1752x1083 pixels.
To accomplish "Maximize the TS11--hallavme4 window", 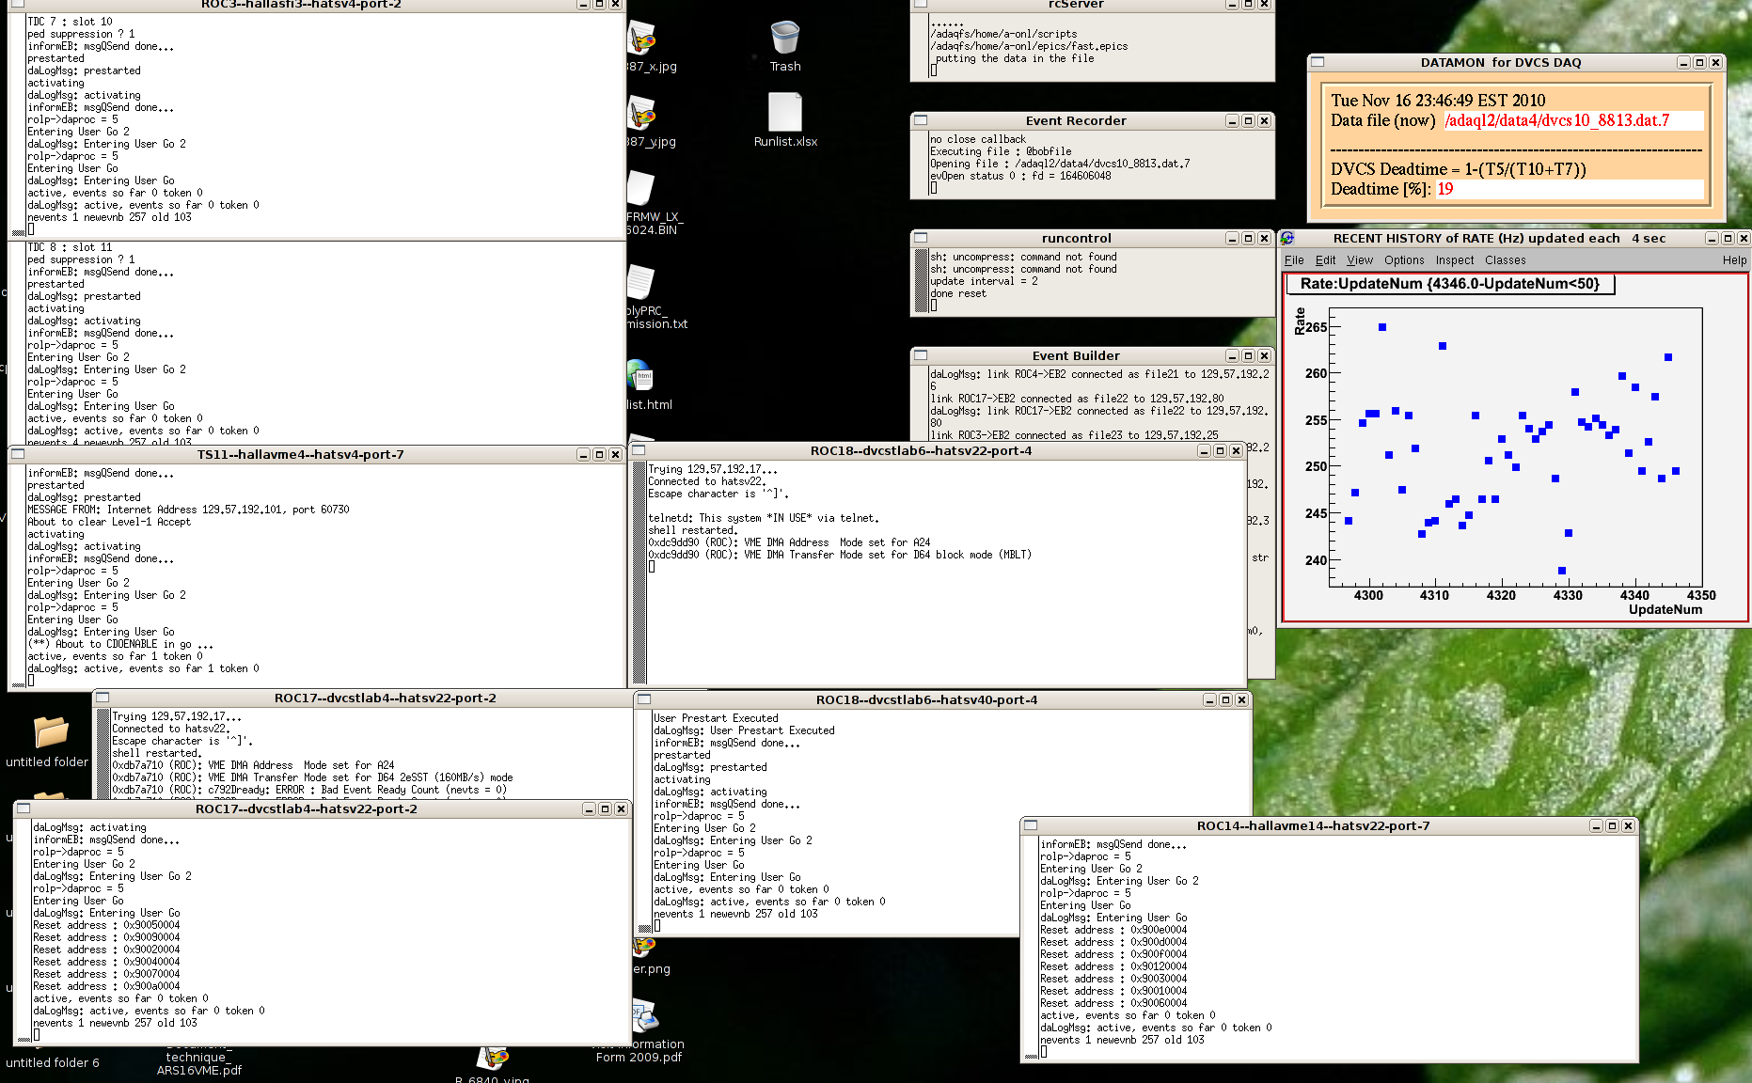I will click(x=599, y=454).
